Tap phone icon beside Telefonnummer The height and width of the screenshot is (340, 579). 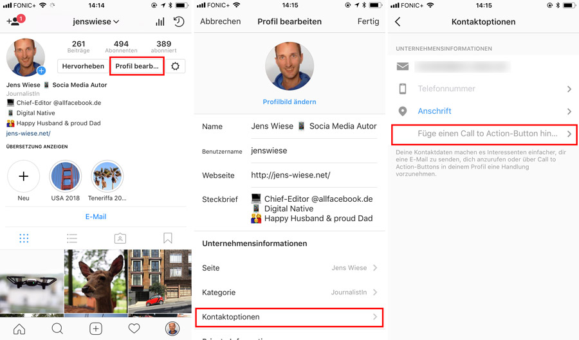[x=403, y=89]
